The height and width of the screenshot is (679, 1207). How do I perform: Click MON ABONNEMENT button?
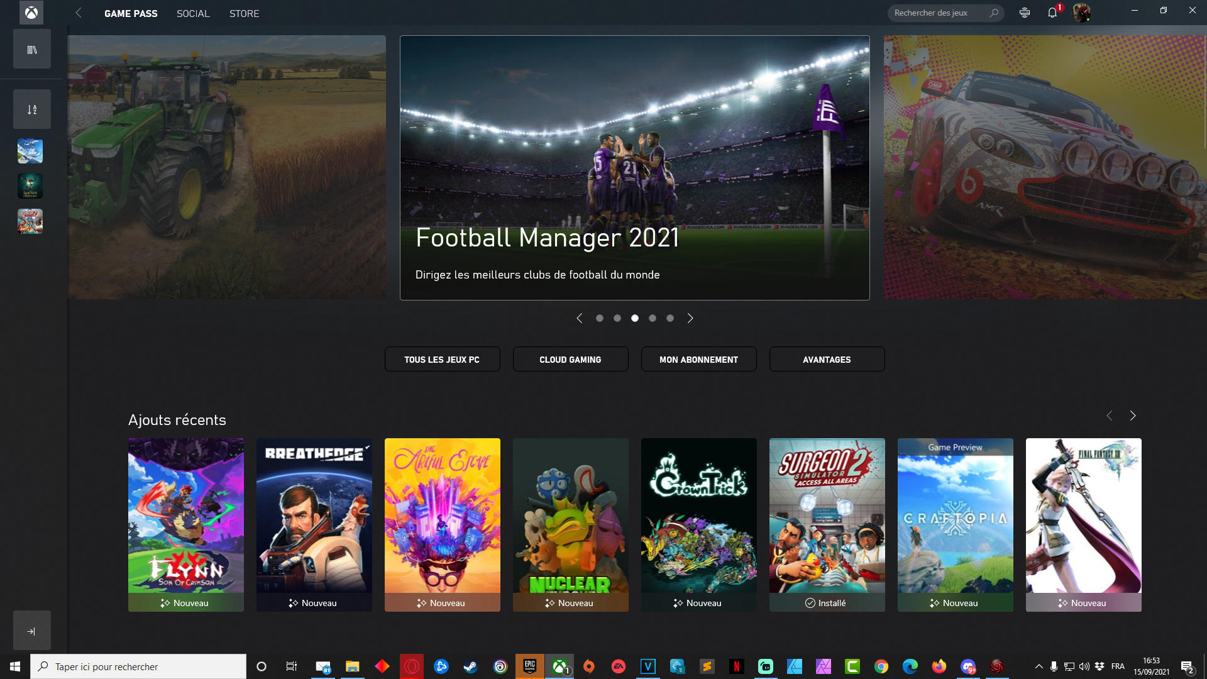click(x=699, y=360)
